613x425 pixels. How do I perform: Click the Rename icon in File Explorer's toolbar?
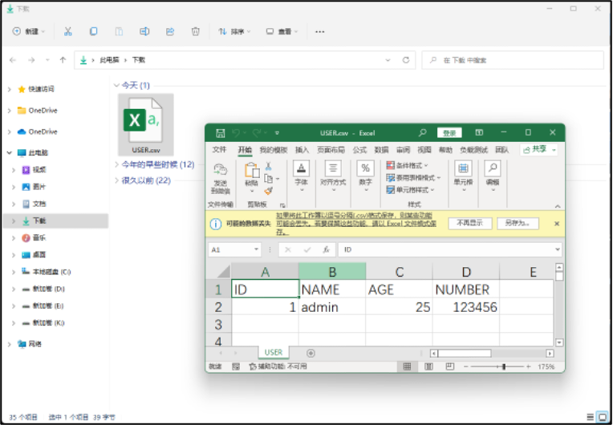(144, 31)
